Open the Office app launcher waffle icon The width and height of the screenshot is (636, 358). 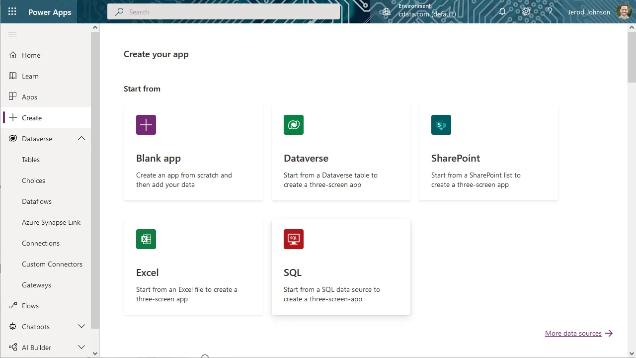pyautogui.click(x=12, y=11)
